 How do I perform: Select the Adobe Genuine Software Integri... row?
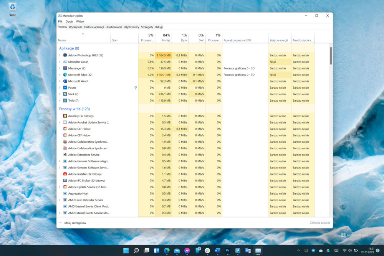[x=186, y=161]
